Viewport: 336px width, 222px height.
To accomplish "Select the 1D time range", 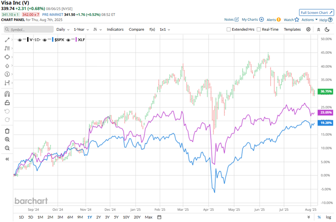I will (21, 217).
